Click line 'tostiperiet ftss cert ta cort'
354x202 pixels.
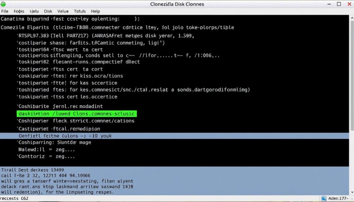point(60,69)
